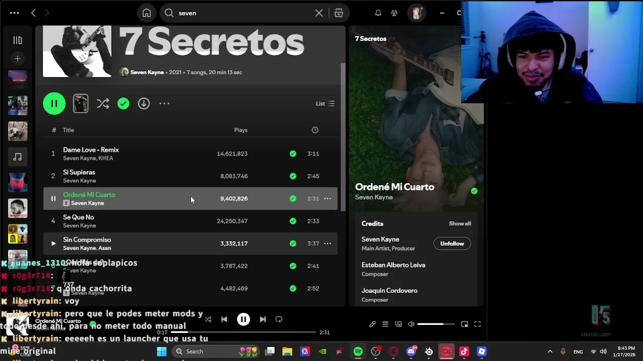Skip to next track in player bar
Image resolution: width=643 pixels, height=361 pixels.
(x=262, y=319)
